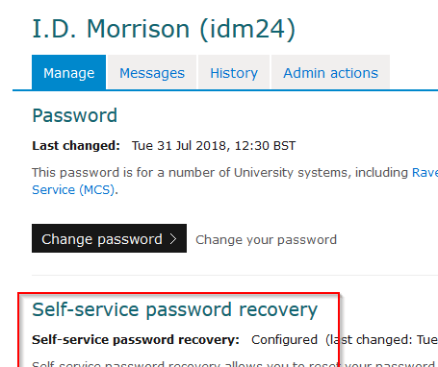The width and height of the screenshot is (438, 367).
Task: Click the Tue 31 Jul 2018 date text
Action: pyautogui.click(x=214, y=146)
